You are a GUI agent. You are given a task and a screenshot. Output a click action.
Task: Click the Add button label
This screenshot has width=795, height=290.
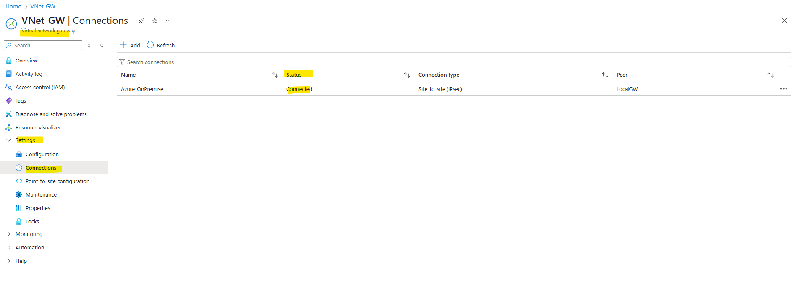[x=135, y=45]
